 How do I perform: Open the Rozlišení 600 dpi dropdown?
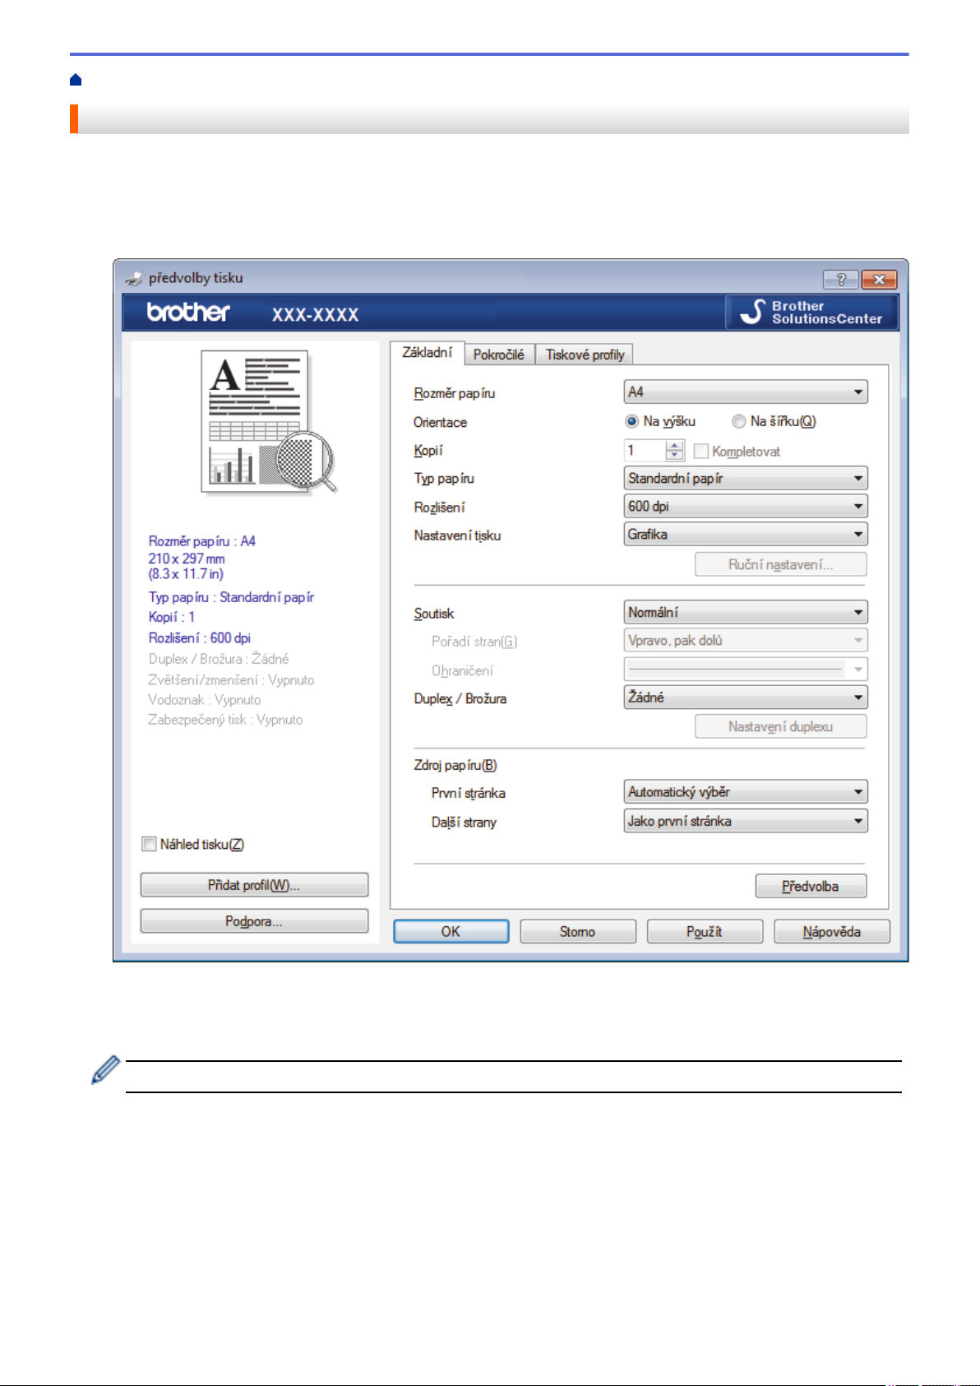pos(746,506)
